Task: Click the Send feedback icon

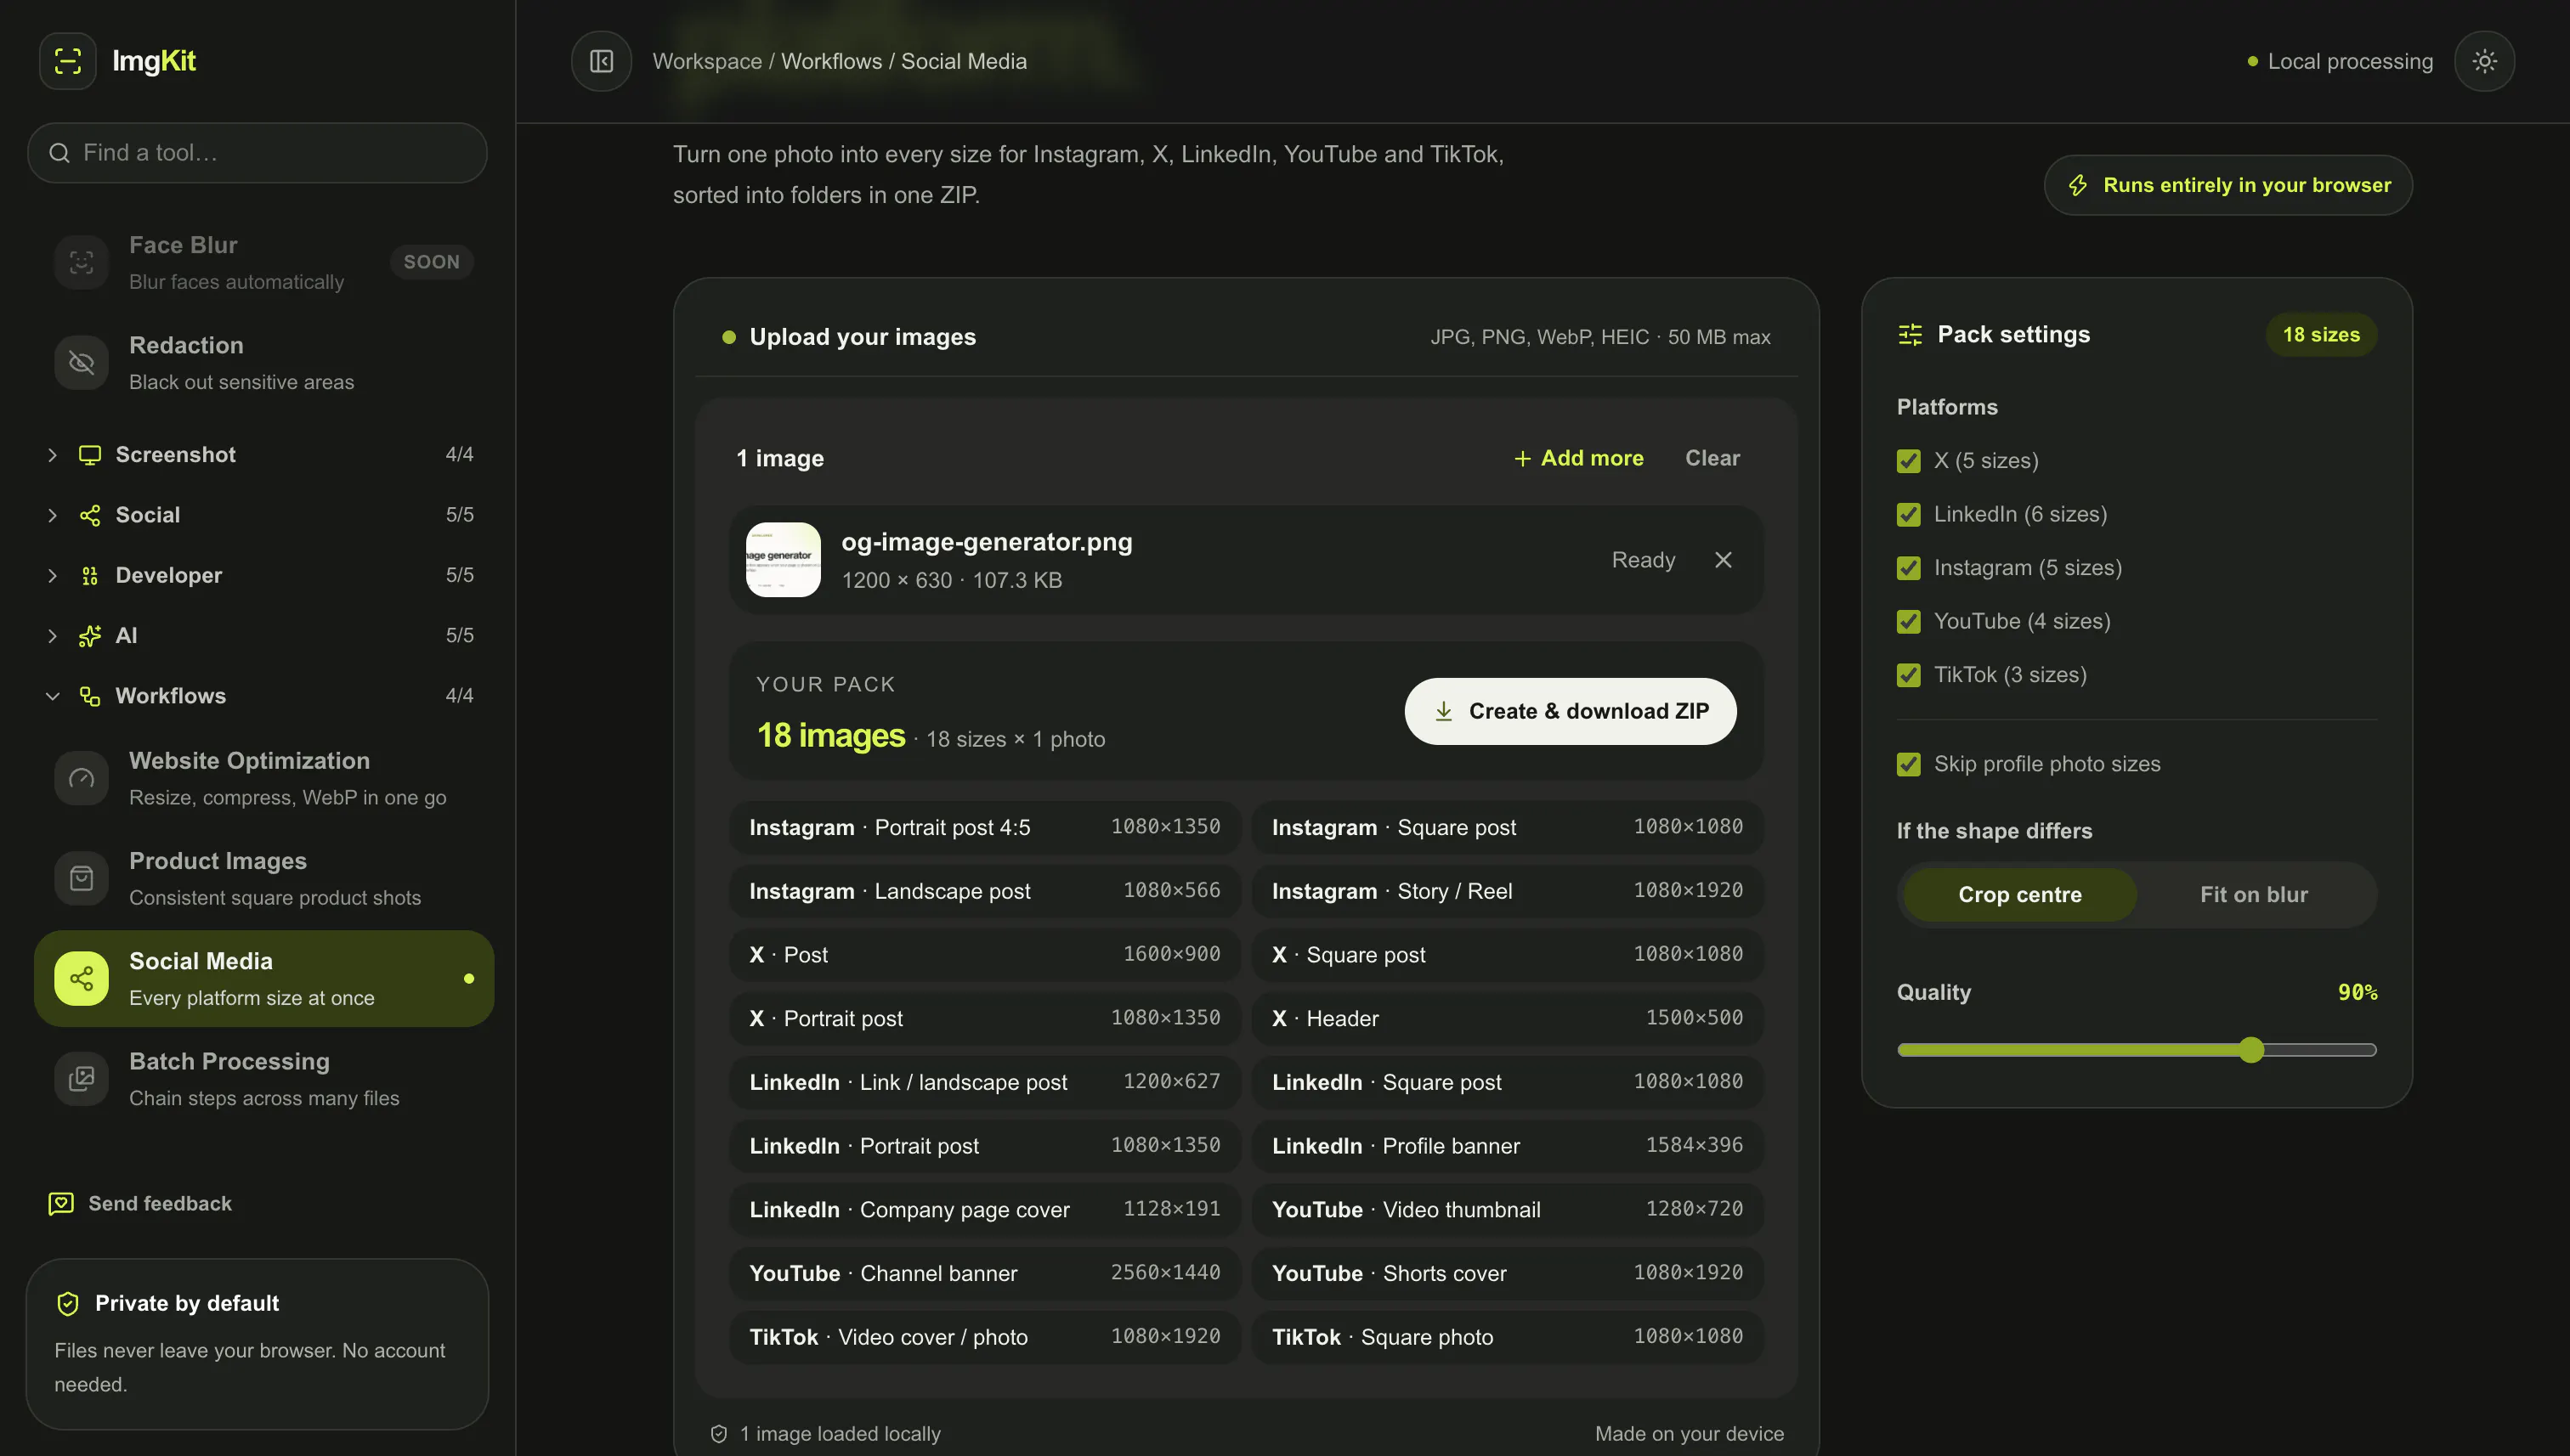Action: [x=61, y=1203]
